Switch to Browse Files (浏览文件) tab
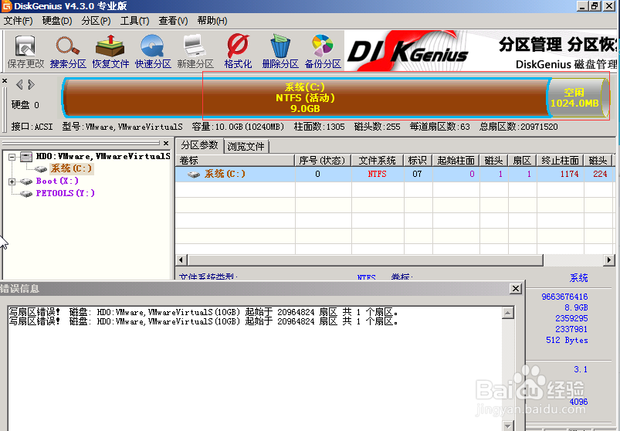The image size is (620, 431). (x=246, y=146)
